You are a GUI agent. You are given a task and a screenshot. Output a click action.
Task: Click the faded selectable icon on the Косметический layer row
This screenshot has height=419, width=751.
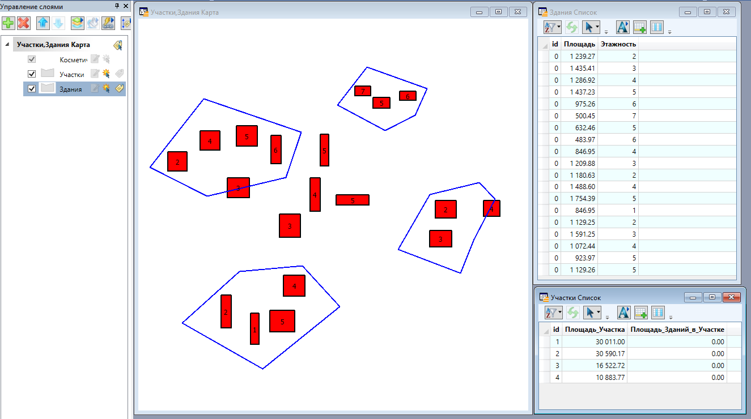[x=106, y=59]
